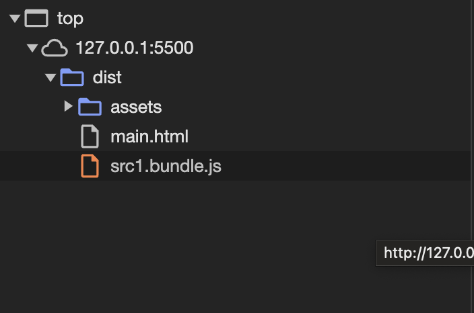Screen dimensions: 474x313
Task: Expand the assets folder arrow
Action: pyautogui.click(x=69, y=106)
